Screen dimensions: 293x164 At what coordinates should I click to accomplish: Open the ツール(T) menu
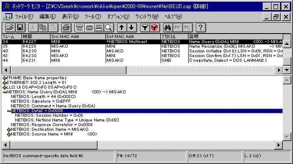pos(93,17)
